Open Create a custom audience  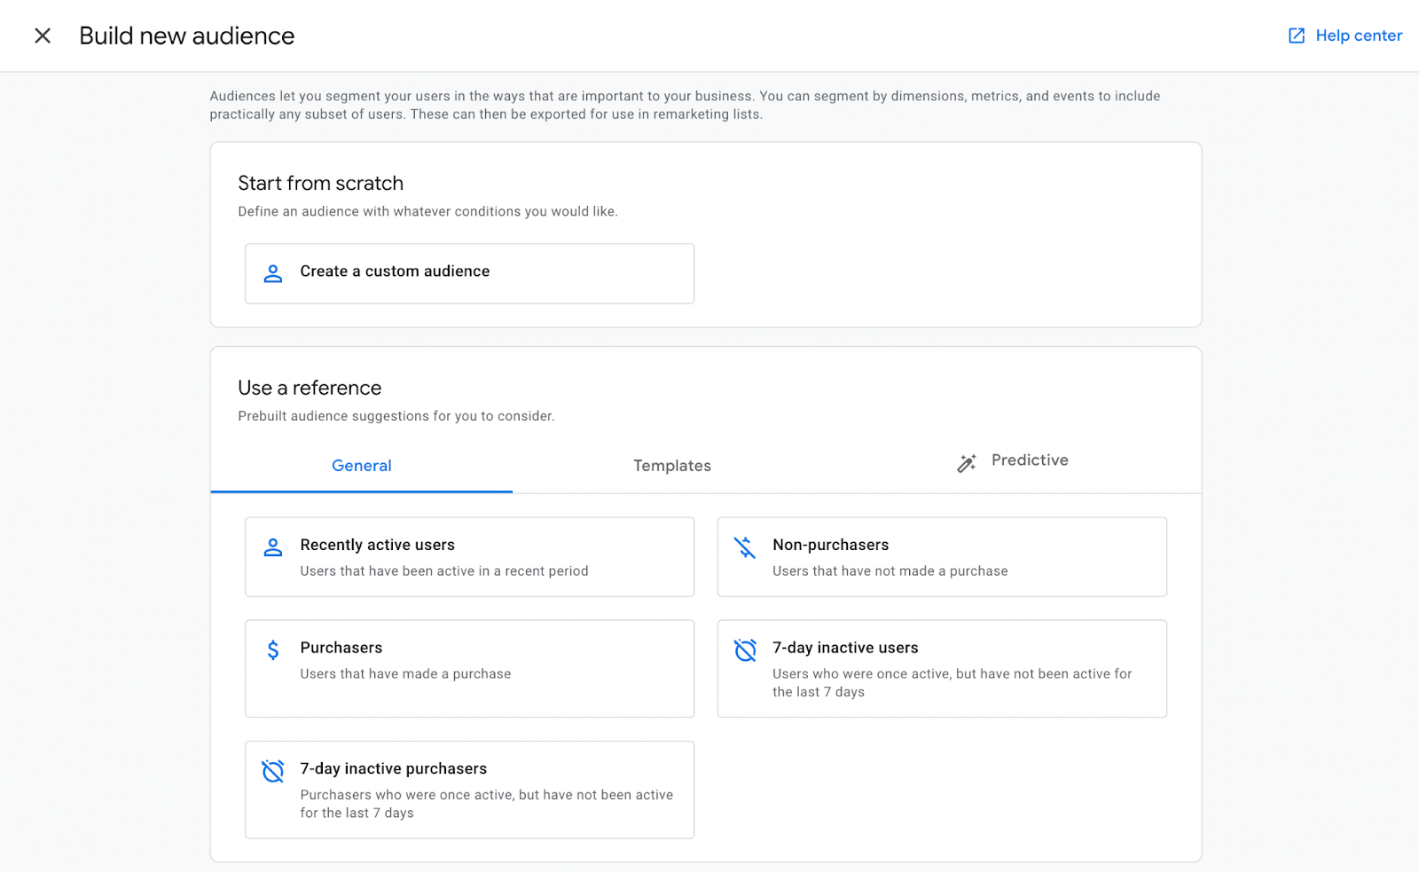469,272
